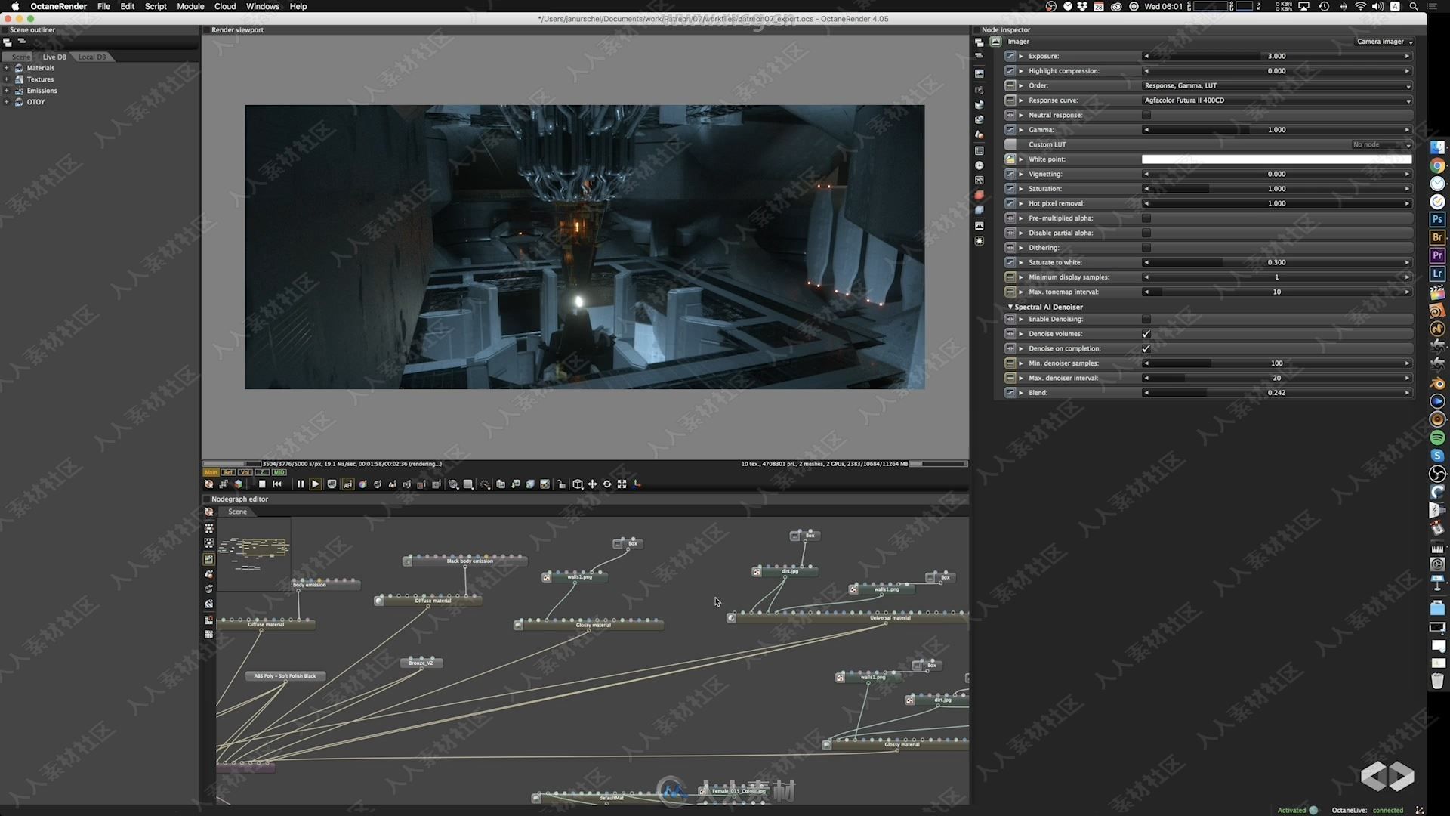Expand the Exposure parameter arrow
The height and width of the screenshot is (816, 1450).
click(1021, 56)
